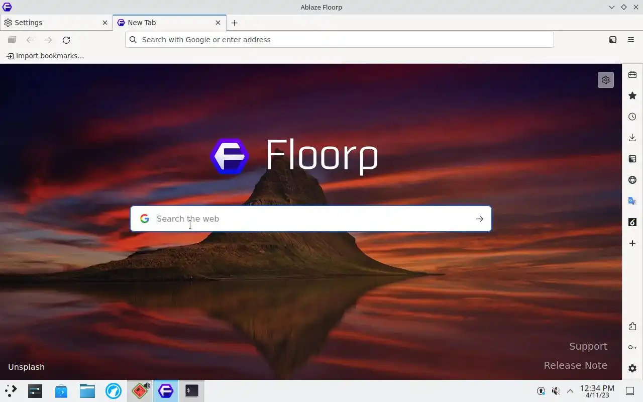Launch Discover software center from taskbar
Image resolution: width=643 pixels, height=402 pixels.
pos(61,391)
